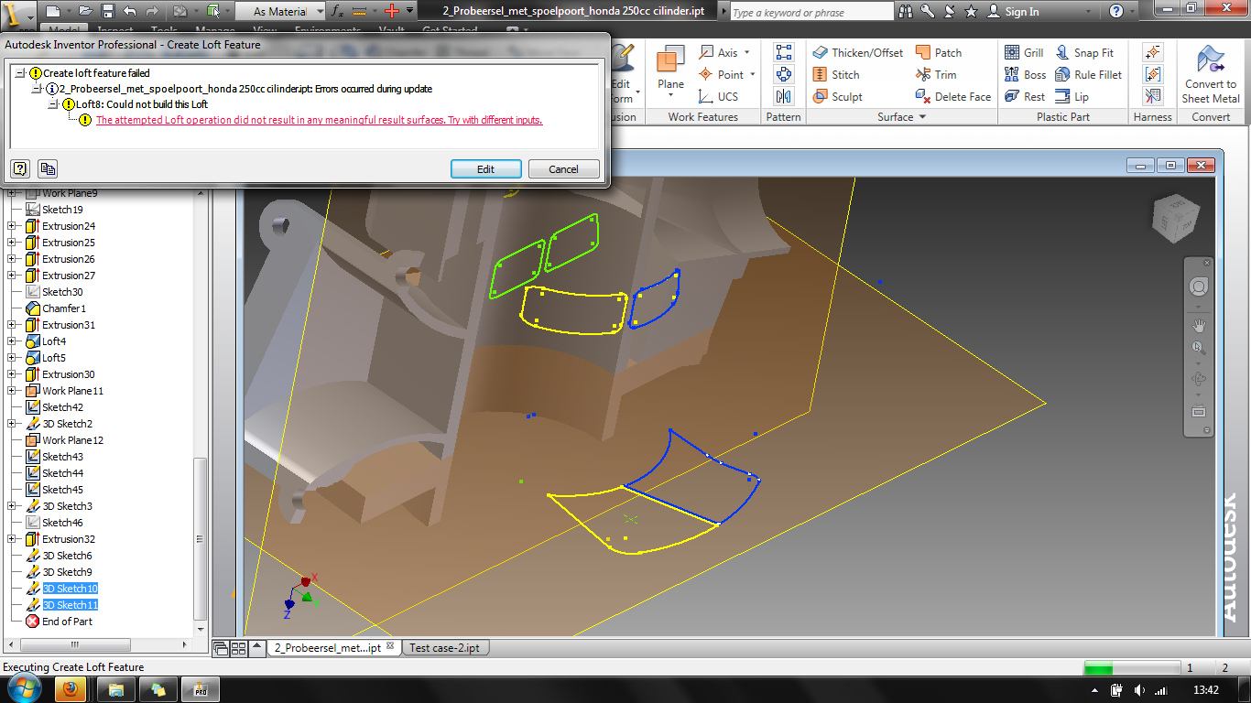Click the Stitch surface tool
Image resolution: width=1251 pixels, height=703 pixels.
(x=835, y=74)
